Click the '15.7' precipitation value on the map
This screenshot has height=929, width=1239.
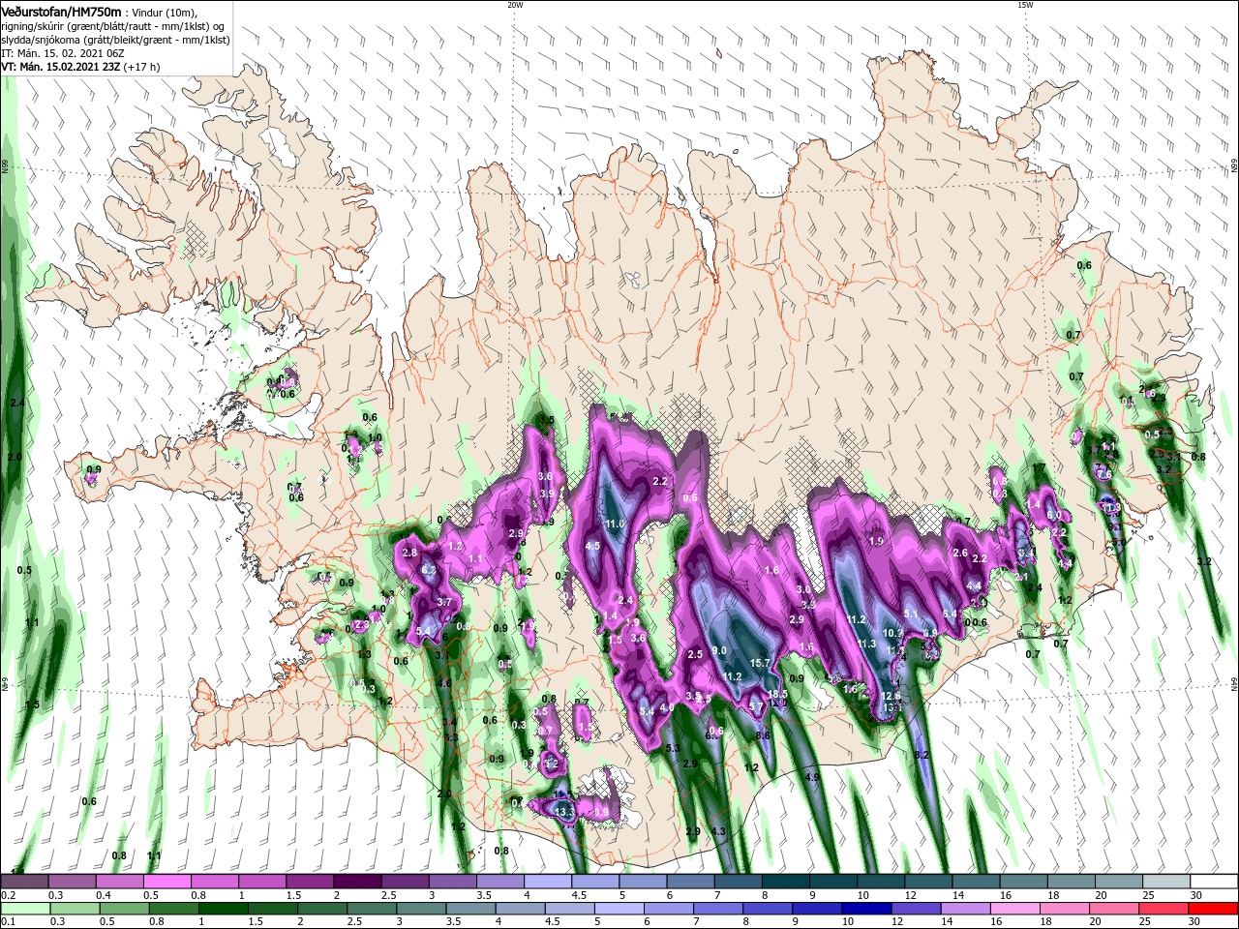coord(759,663)
